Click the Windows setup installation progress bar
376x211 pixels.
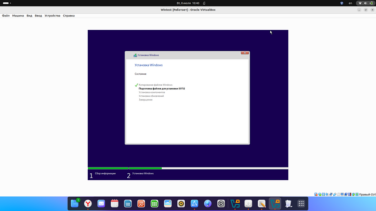pyautogui.click(x=188, y=168)
